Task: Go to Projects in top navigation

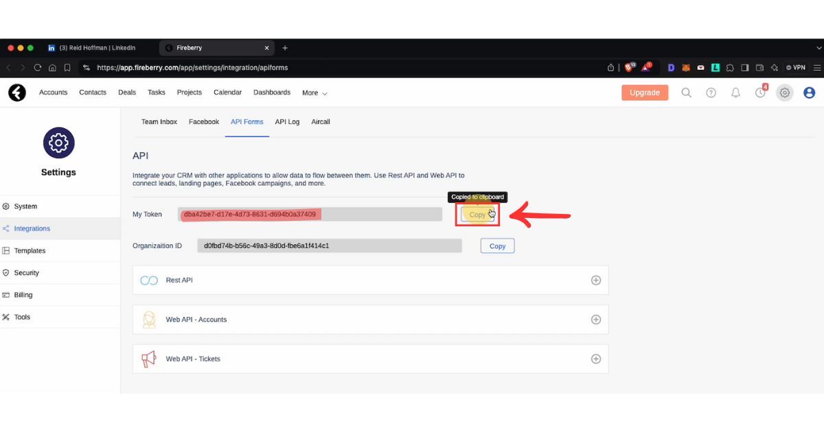Action: click(190, 93)
